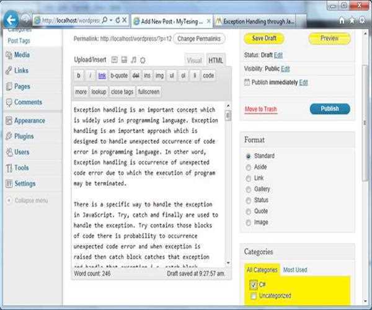Choose the Gallery post format
Image resolution: width=372 pixels, height=310 pixels.
click(249, 189)
